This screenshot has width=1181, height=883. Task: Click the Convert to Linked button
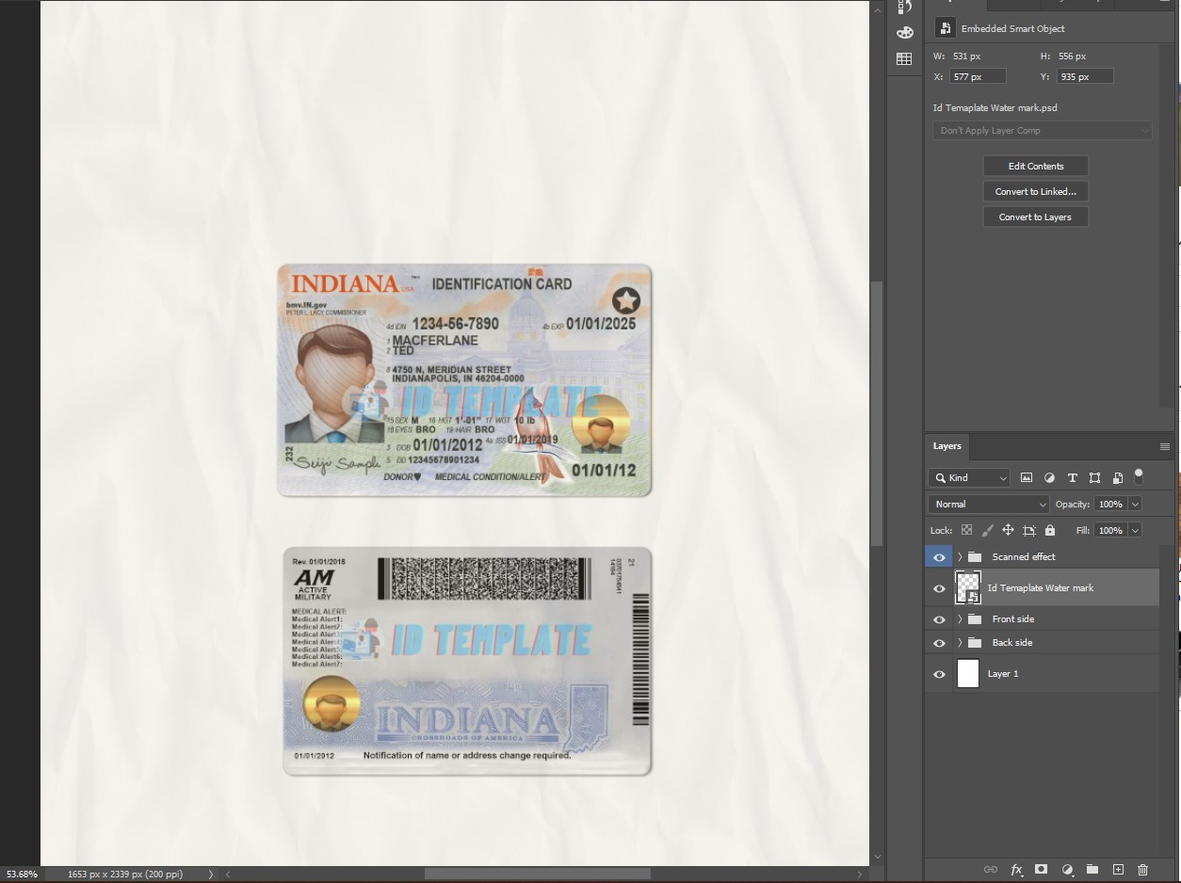(1036, 192)
